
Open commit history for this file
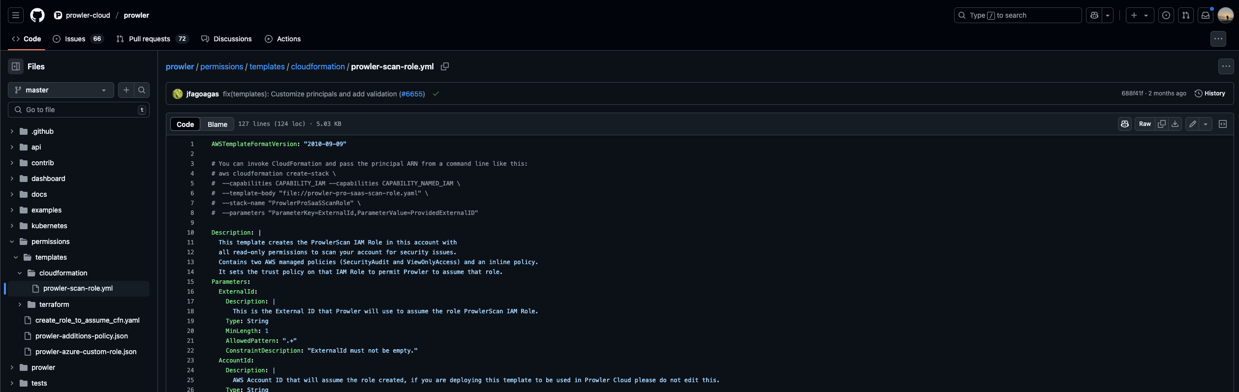(1210, 93)
